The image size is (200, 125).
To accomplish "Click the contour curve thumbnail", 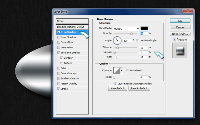I will (x=117, y=70).
